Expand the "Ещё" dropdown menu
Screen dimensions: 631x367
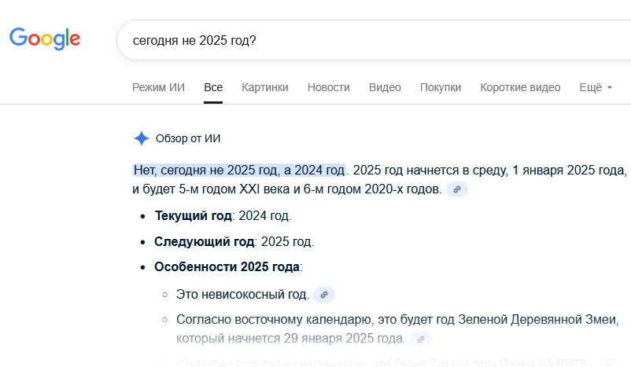596,87
